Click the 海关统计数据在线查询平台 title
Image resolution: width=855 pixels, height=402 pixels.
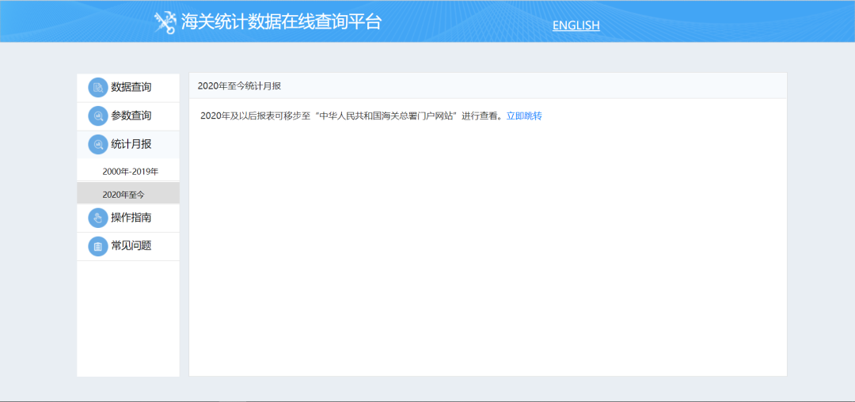281,22
